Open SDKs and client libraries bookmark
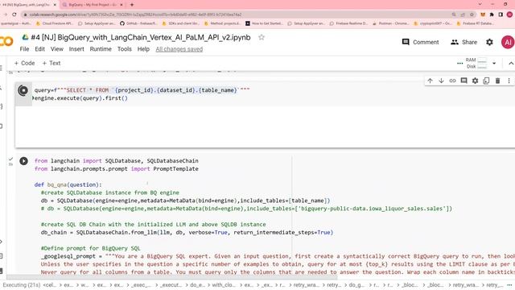Screen dimensions: 515x290 click(180, 23)
